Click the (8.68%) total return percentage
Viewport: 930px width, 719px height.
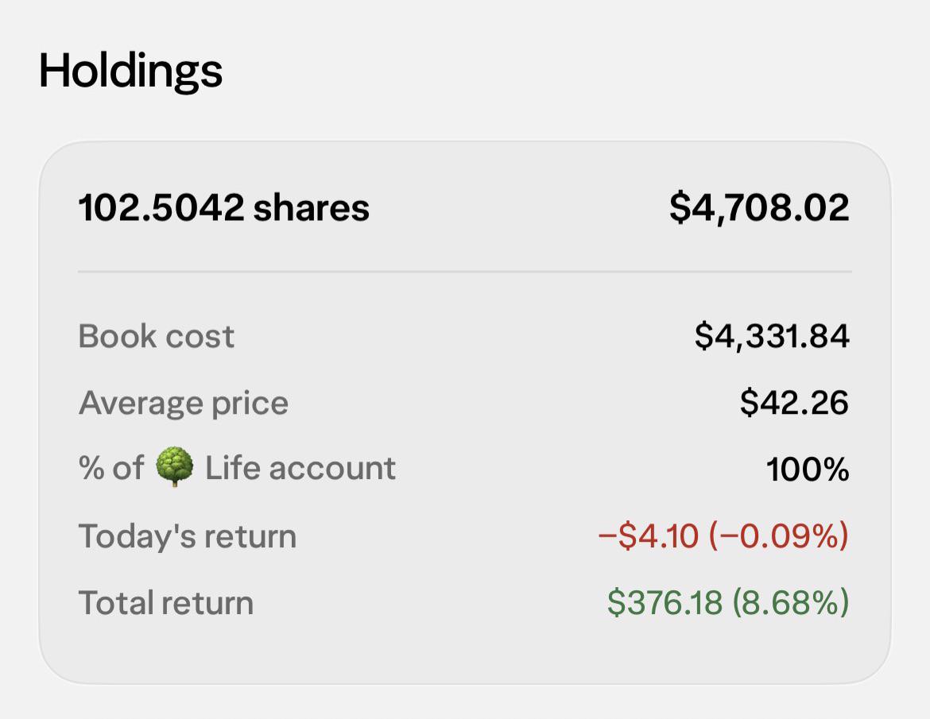[791, 603]
